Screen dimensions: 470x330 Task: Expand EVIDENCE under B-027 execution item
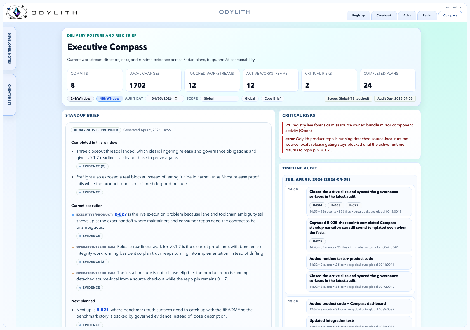click(x=90, y=236)
